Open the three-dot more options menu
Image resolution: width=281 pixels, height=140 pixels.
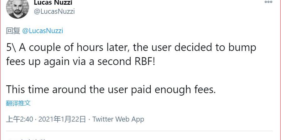point(268,2)
